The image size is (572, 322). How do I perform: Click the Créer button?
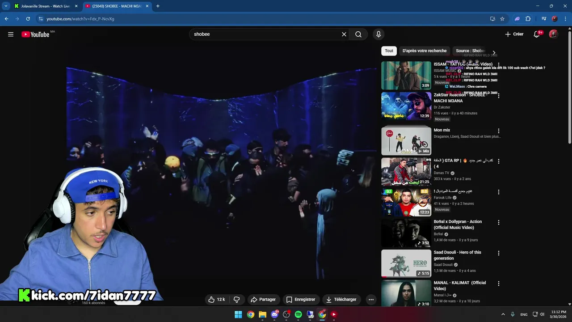pos(514,34)
